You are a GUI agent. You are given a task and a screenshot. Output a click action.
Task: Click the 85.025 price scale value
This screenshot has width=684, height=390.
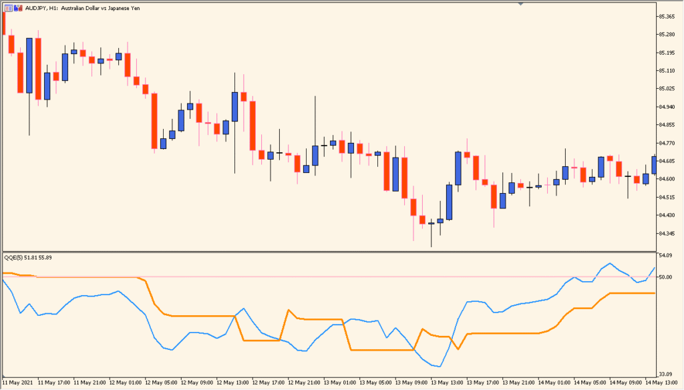point(667,89)
